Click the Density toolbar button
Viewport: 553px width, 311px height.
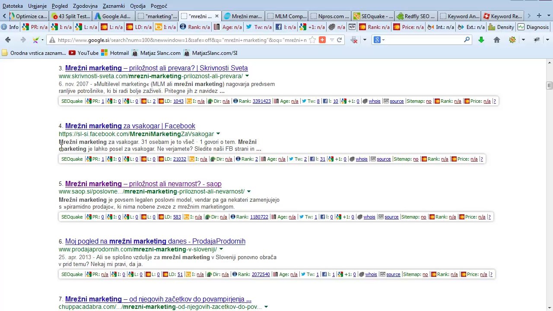[x=502, y=27]
